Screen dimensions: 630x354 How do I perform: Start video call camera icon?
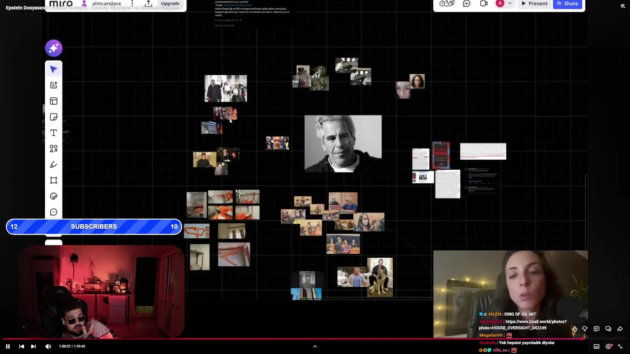click(484, 3)
